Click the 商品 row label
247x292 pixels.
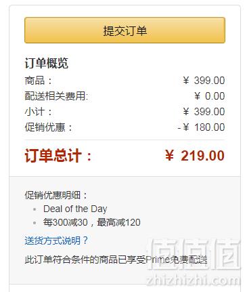pos(39,81)
